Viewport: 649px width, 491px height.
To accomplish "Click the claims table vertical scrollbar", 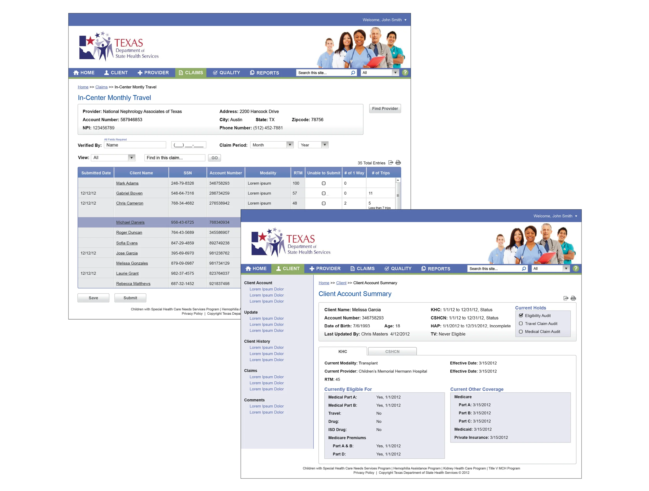I will point(398,193).
